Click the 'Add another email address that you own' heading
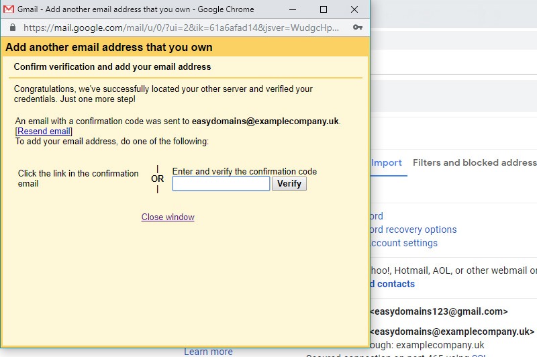 click(x=109, y=47)
